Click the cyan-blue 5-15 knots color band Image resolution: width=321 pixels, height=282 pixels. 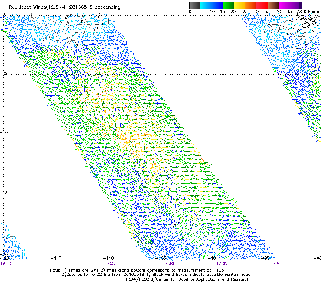tap(211, 5)
